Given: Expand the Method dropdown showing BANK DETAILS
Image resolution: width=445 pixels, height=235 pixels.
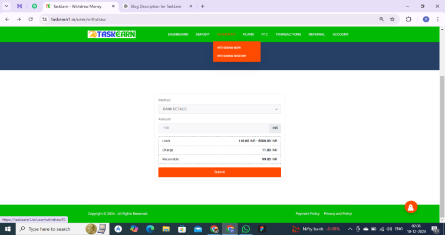Looking at the screenshot, I should coord(219,109).
